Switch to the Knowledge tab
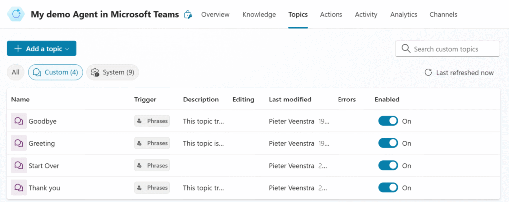This screenshot has width=509, height=202. pyautogui.click(x=259, y=14)
